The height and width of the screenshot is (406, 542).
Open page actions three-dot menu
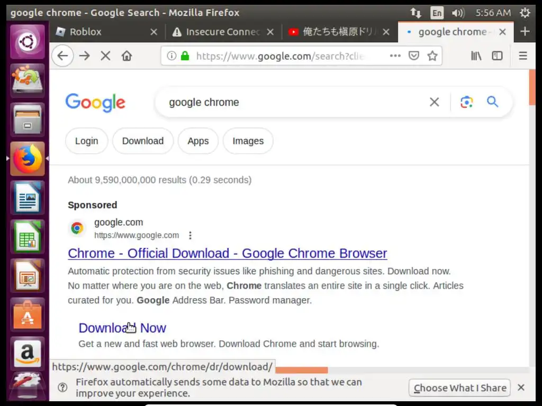click(x=395, y=56)
